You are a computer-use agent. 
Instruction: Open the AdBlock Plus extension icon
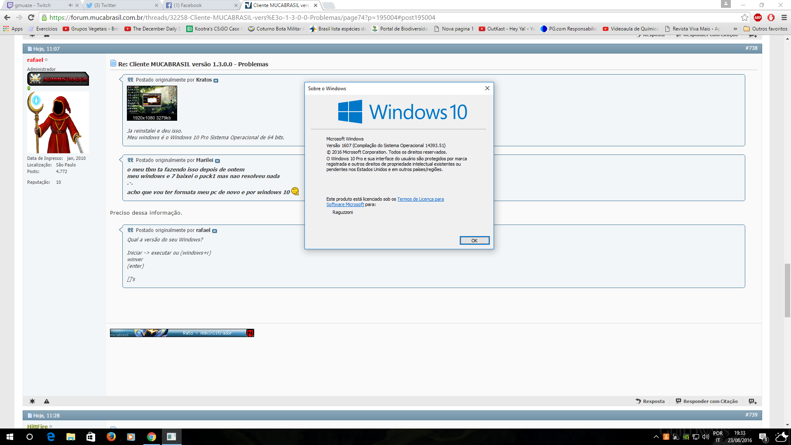click(758, 17)
